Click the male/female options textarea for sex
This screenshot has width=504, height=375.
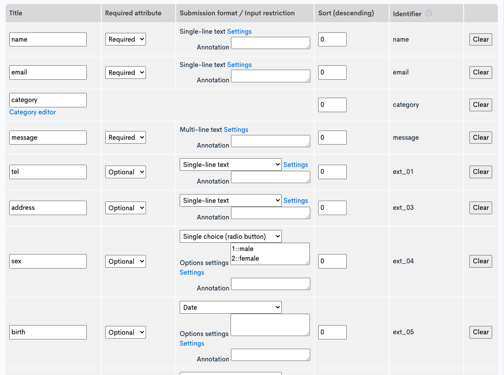point(270,254)
